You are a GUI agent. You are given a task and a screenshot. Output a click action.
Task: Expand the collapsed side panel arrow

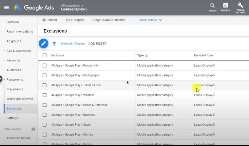click(x=1, y=79)
